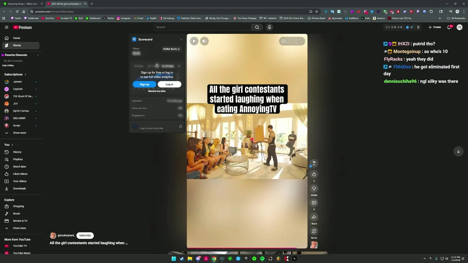Open the notifications bell
Viewport: 468px width, 263px height.
coord(449,27)
